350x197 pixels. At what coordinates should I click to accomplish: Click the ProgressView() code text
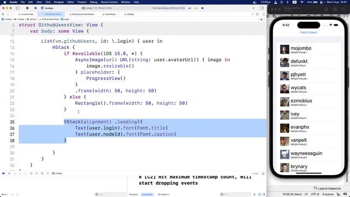pyautogui.click(x=106, y=78)
